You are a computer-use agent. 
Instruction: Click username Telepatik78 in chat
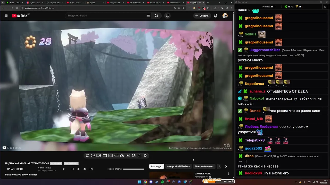pos(255,140)
